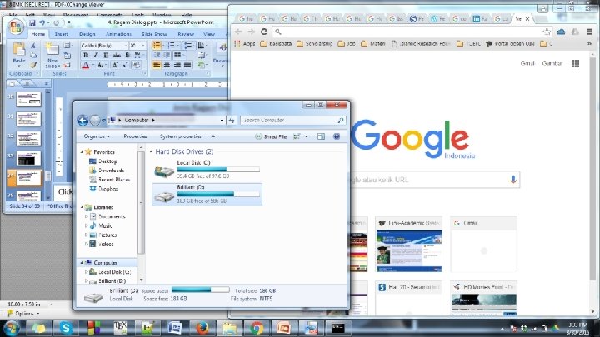The width and height of the screenshot is (600, 337).
Task: Select Local Disk (C:) drive icon
Action: coord(164,171)
